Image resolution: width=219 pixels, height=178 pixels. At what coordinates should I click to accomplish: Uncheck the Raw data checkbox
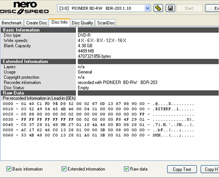[126, 169]
